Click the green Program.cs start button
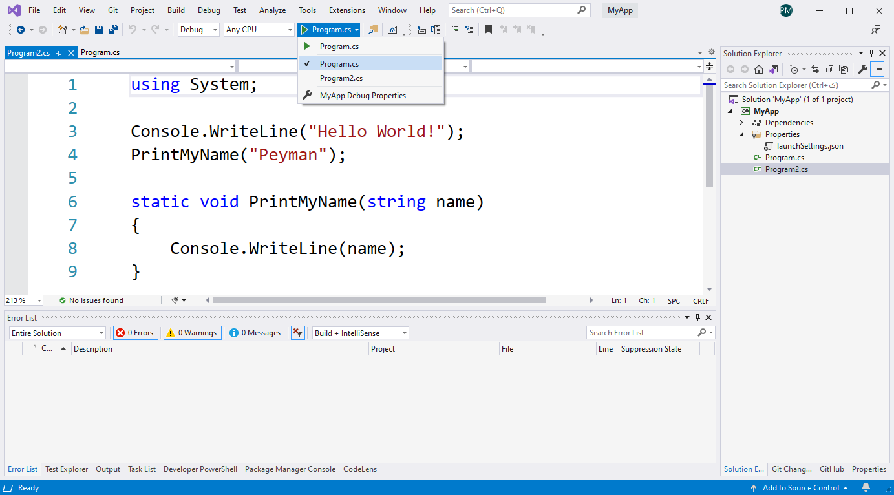 coord(326,30)
